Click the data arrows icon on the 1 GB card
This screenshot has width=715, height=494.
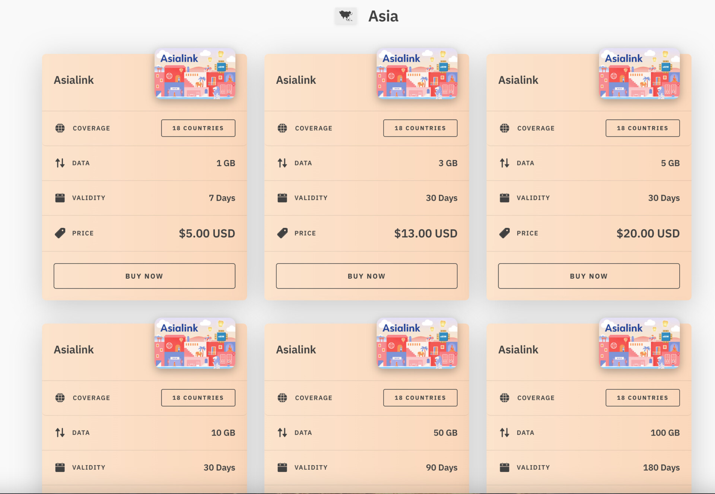tap(60, 163)
